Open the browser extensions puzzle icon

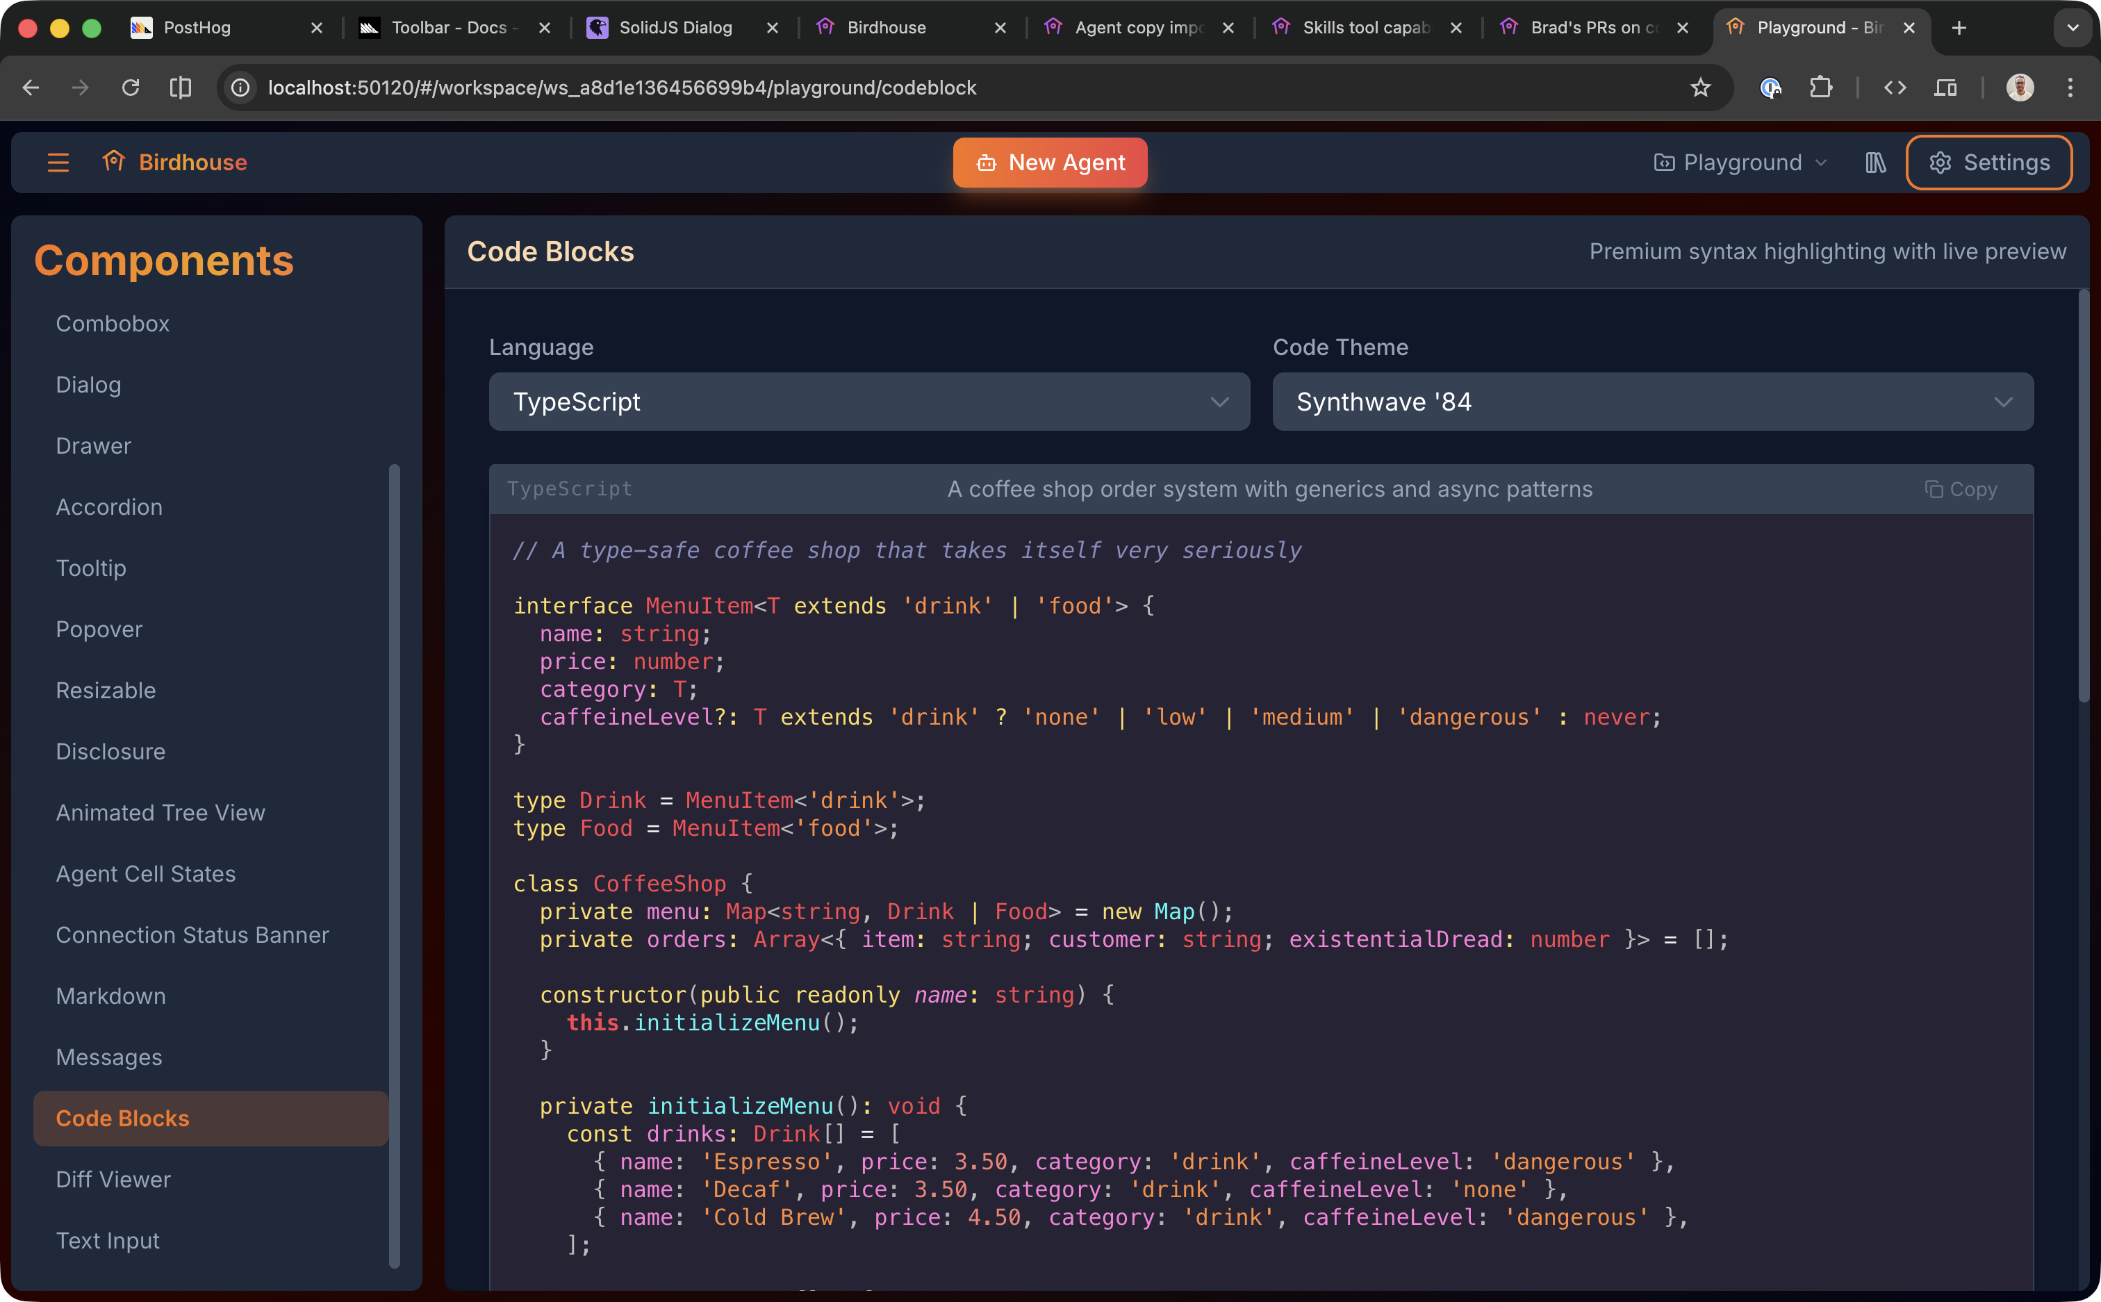1820,87
